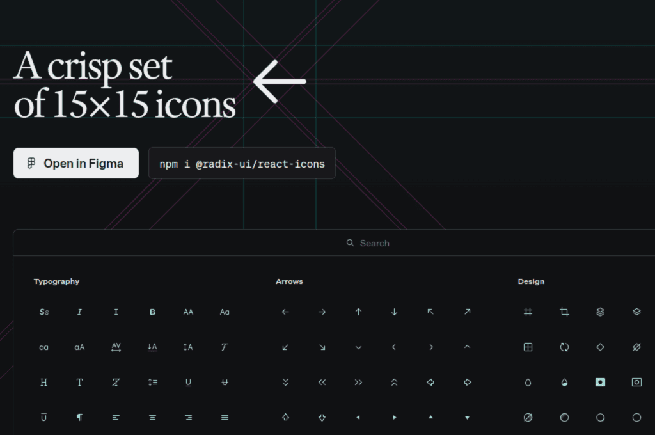Select the Ss font style icon
Screen dimensions: 655x435
(44, 312)
